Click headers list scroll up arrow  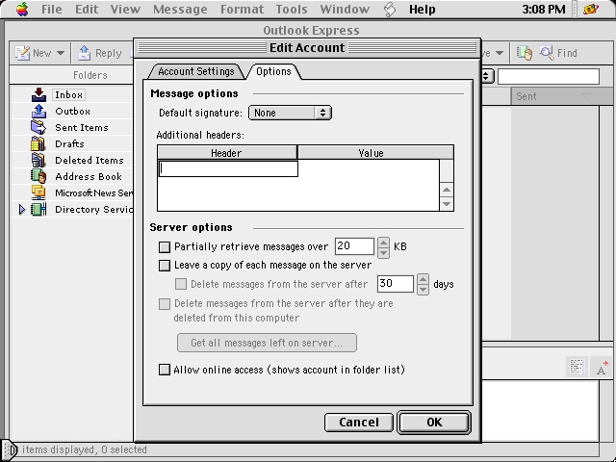(447, 191)
